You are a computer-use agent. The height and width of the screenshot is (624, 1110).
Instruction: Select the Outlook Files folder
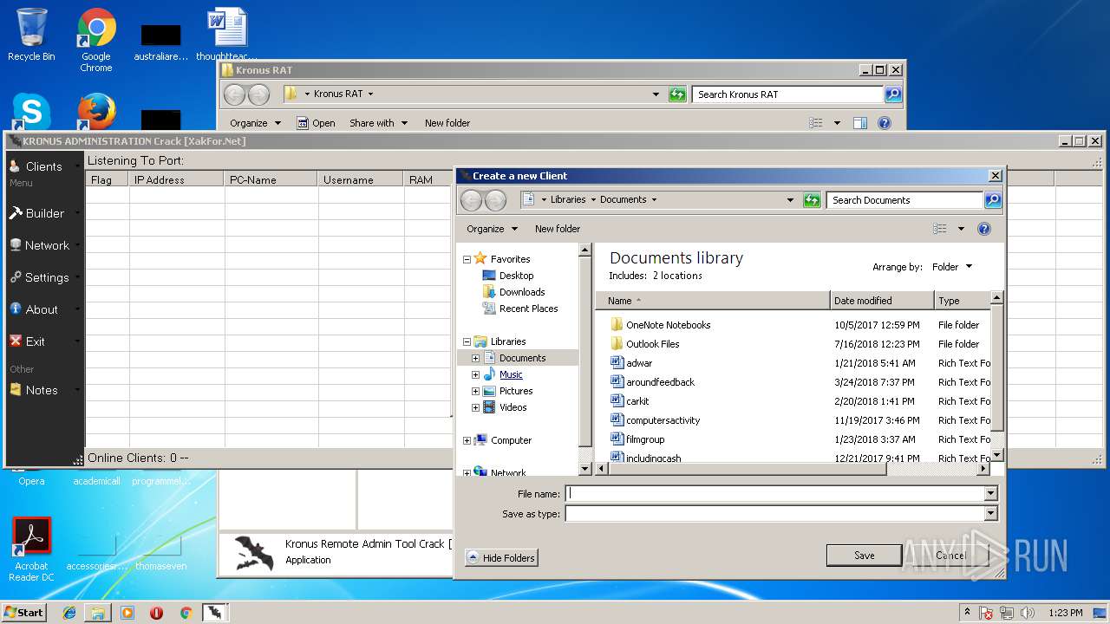(652, 344)
